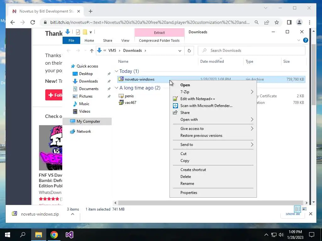Open the Windows notification center icon
Screen dimensions: 322x241
pos(312,235)
